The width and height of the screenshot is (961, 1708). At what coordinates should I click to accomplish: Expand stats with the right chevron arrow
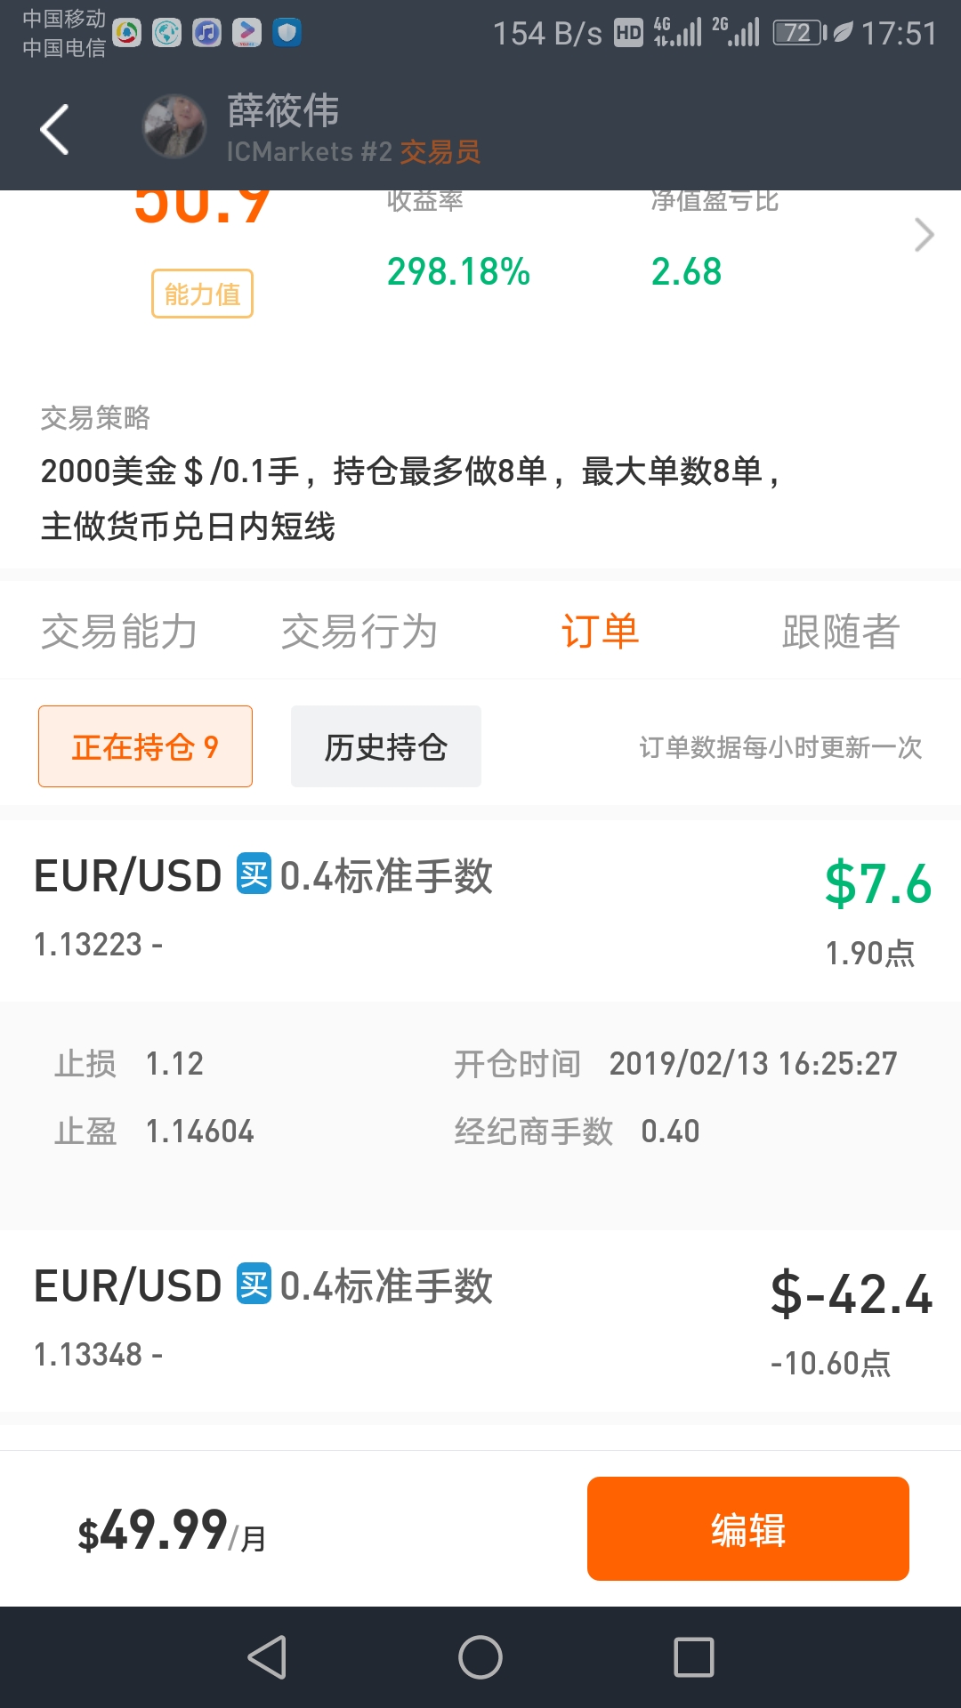coord(925,235)
